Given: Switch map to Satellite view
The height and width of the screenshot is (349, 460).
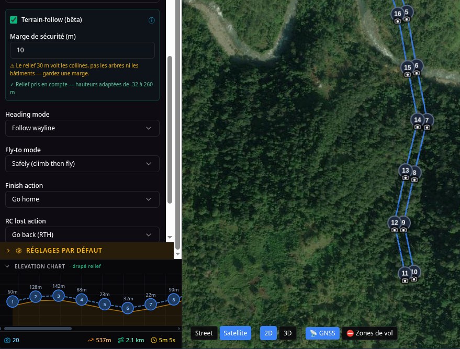Looking at the screenshot, I should coord(235,333).
